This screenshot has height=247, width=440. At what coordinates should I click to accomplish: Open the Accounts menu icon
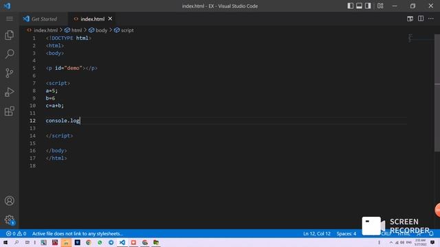(9, 200)
